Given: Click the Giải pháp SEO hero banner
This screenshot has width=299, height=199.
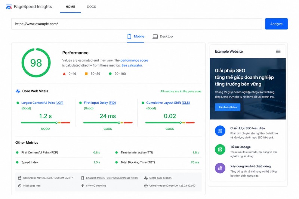Looking at the screenshot, I should 248,89.
